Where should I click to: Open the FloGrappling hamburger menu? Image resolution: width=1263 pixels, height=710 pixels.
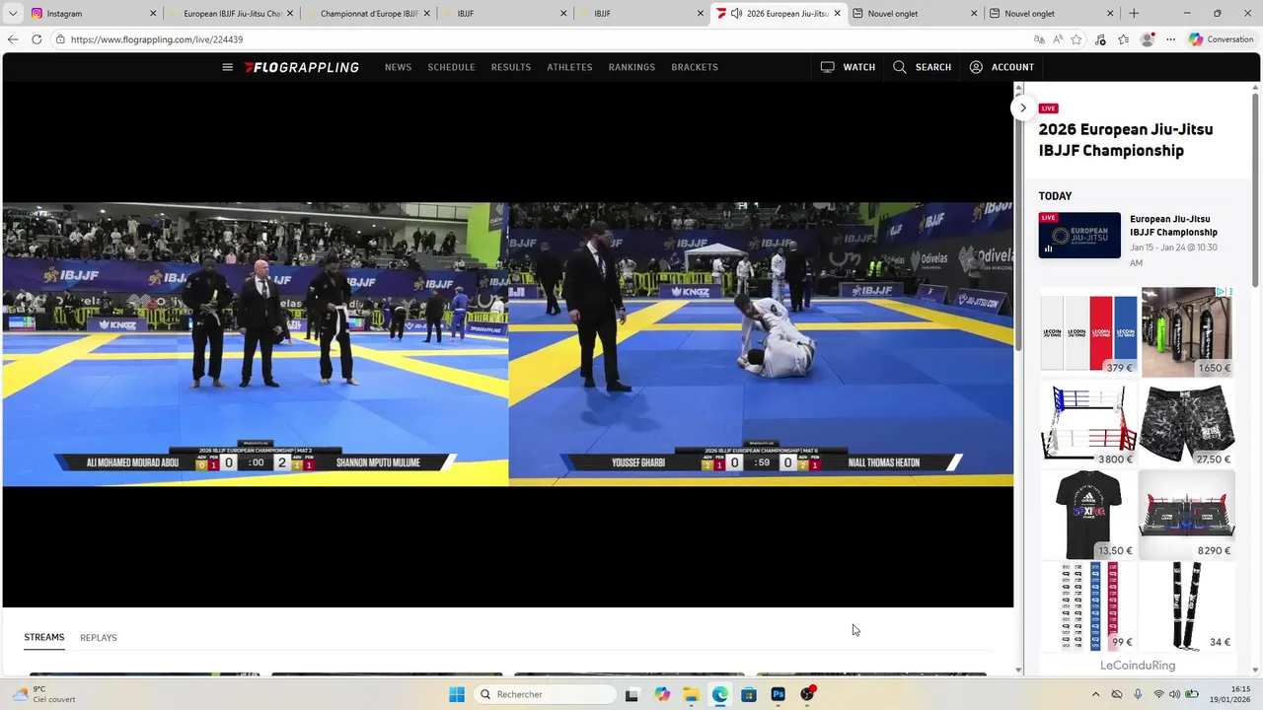click(227, 67)
